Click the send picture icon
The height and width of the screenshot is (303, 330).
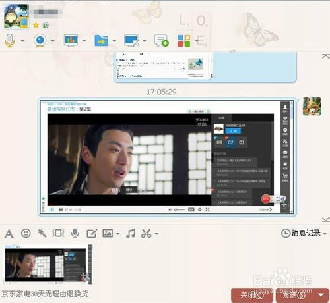(108, 233)
